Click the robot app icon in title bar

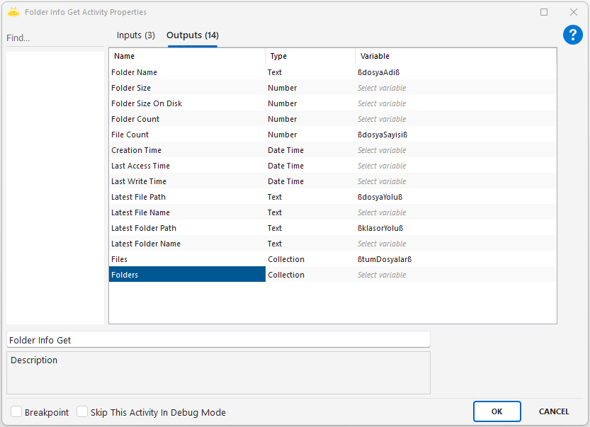point(13,12)
